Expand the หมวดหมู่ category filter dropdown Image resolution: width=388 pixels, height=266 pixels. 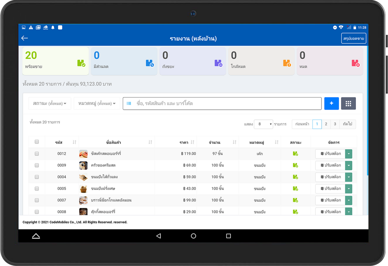click(97, 103)
